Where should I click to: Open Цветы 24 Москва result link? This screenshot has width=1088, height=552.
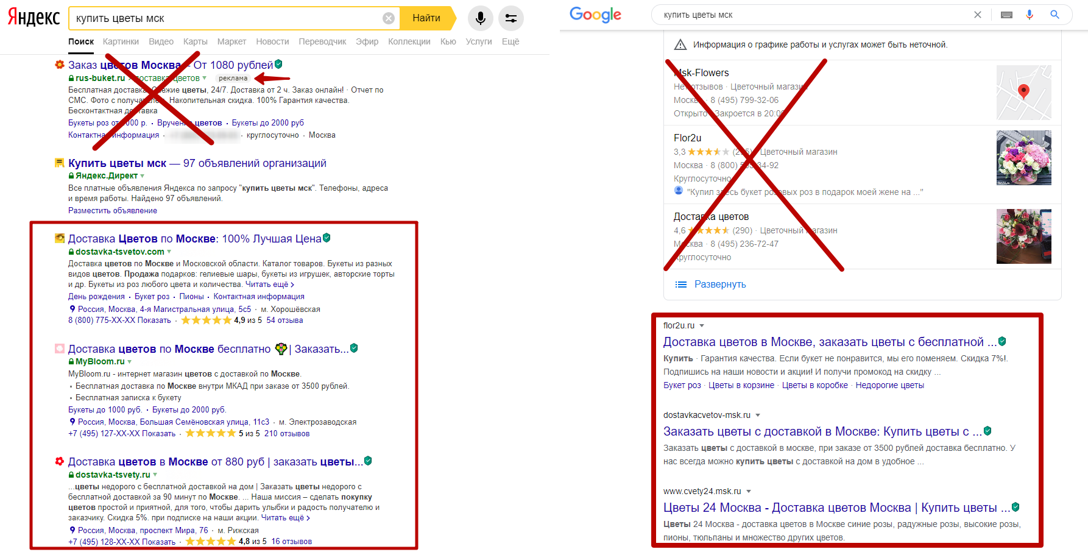[836, 508]
